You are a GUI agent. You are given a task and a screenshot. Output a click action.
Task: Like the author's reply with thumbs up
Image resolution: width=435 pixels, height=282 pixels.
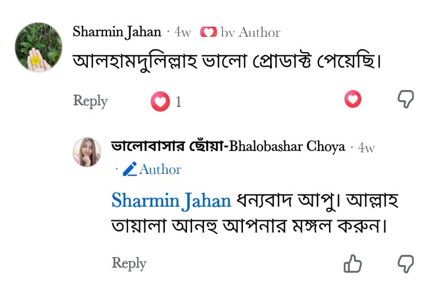click(353, 264)
